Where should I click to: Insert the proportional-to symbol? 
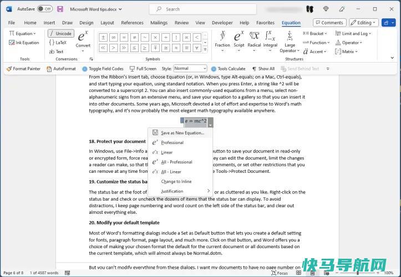186,38
